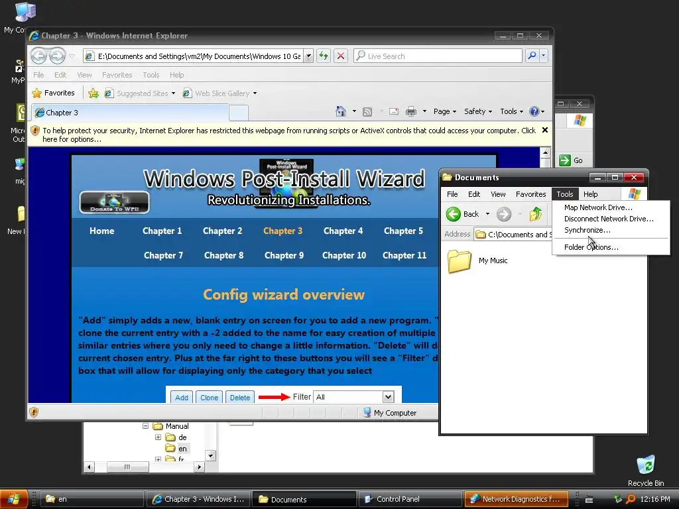Screen dimensions: 679x509
Task: Open a new blank IE tab
Action: tap(239, 113)
